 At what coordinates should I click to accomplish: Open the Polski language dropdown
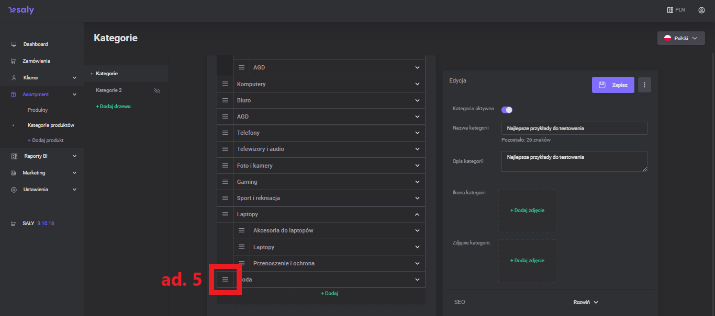[x=680, y=39]
